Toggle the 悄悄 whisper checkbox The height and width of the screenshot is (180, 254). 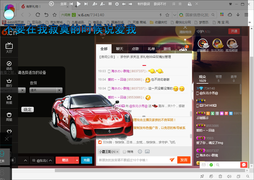coord(124,152)
